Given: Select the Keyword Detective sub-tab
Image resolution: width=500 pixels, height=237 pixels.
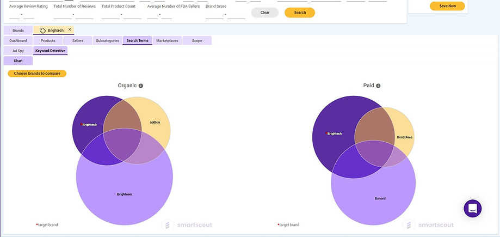Looking at the screenshot, I should coord(51,51).
